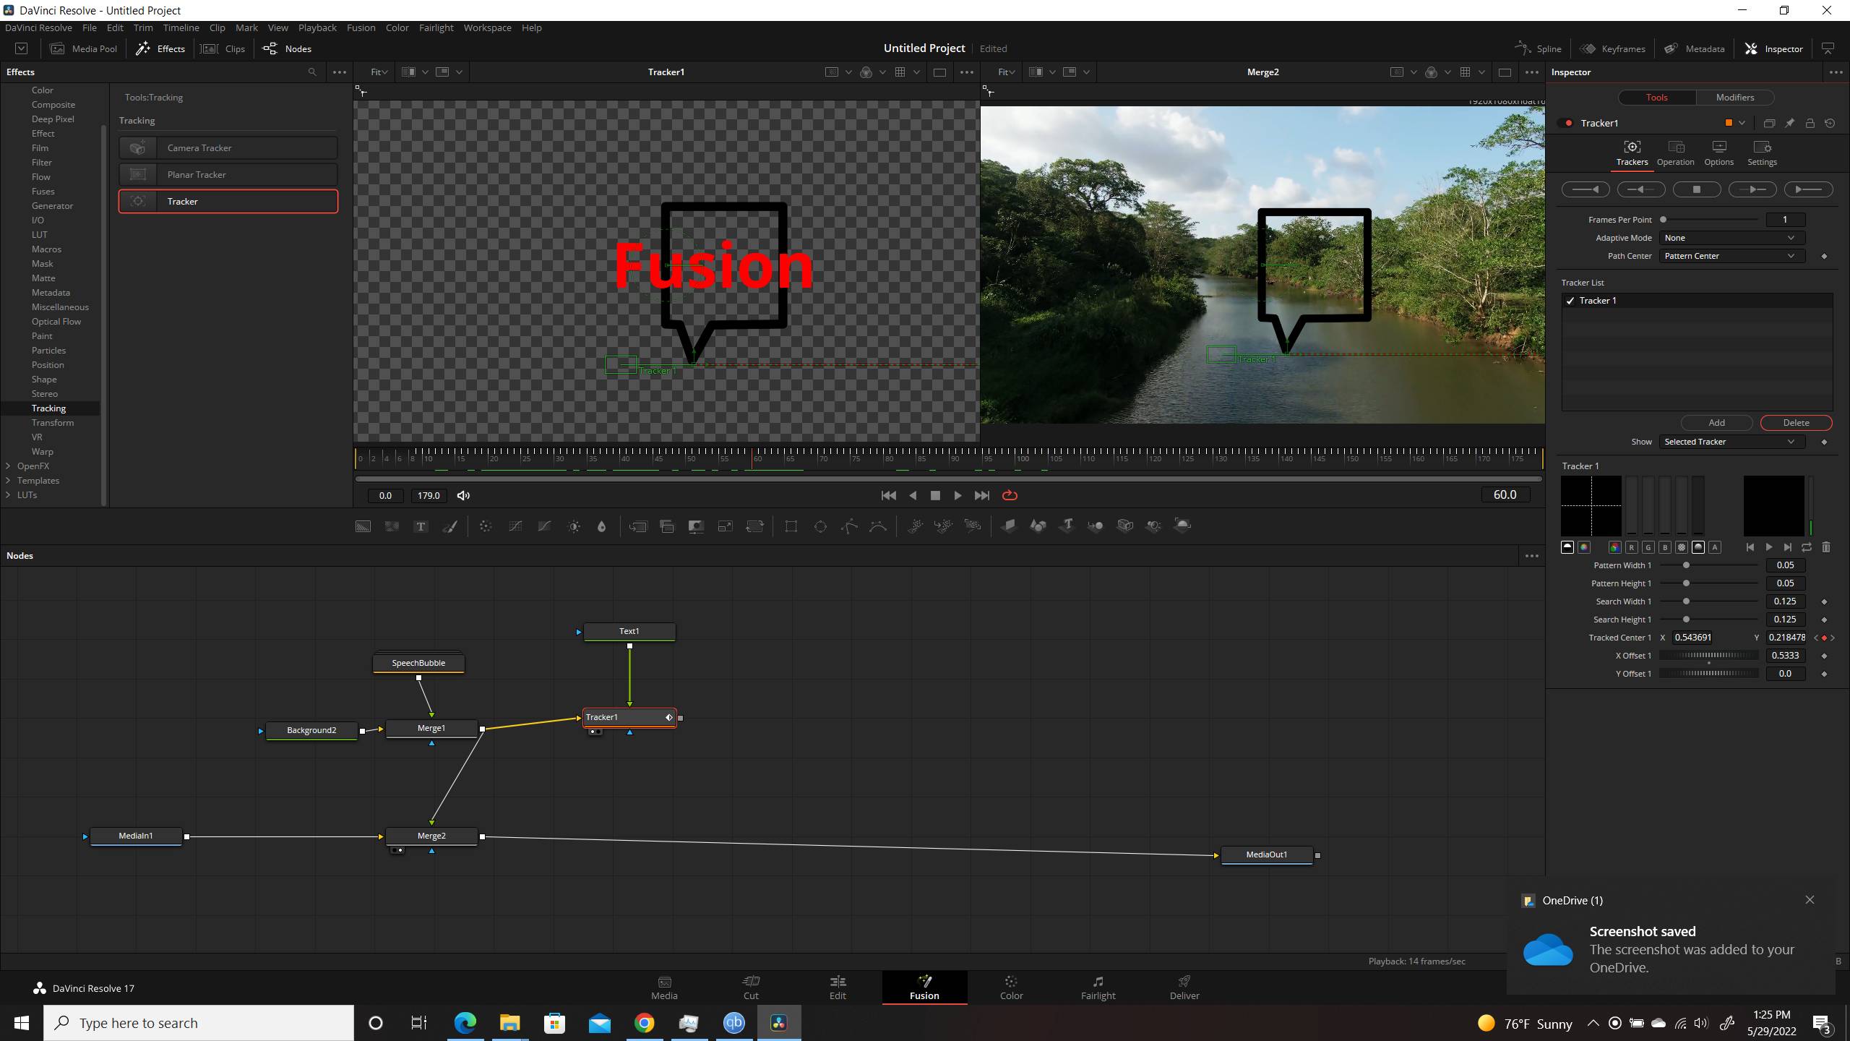Click Track Forward button in Inspector
This screenshot has width=1850, height=1041.
[1808, 189]
